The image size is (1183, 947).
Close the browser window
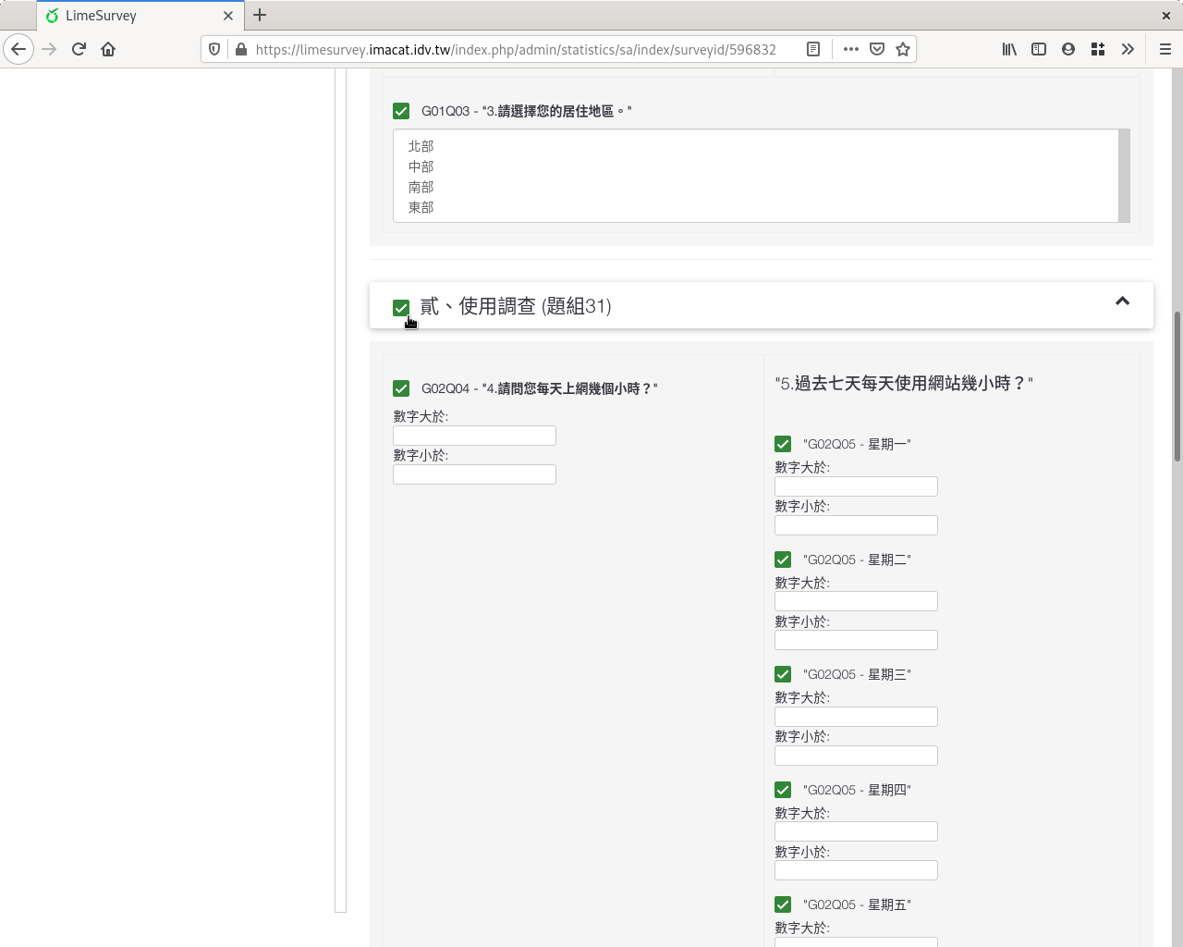1166,15
